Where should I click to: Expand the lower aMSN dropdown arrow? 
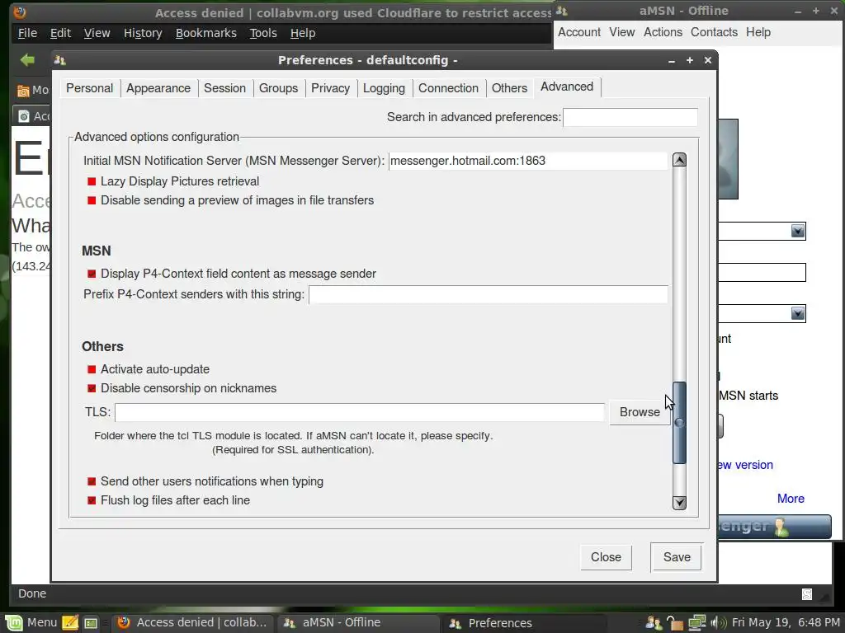click(x=798, y=314)
